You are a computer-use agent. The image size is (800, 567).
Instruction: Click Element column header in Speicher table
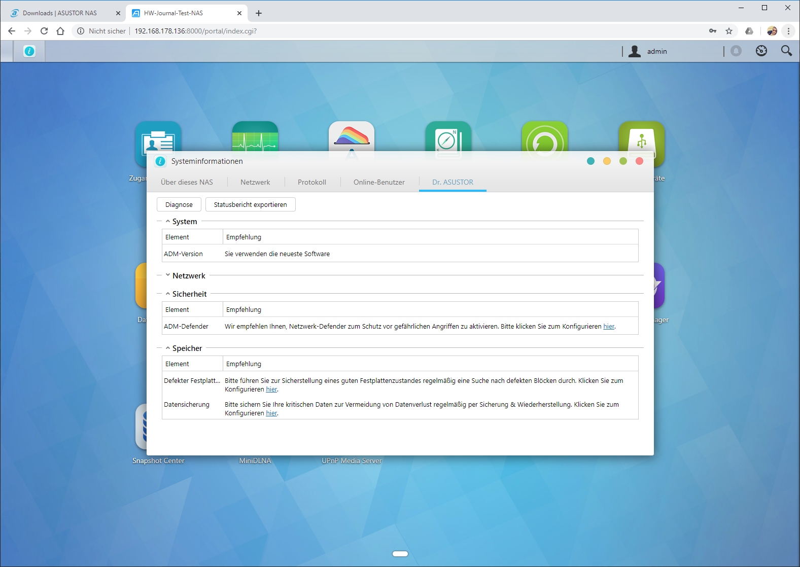point(192,364)
